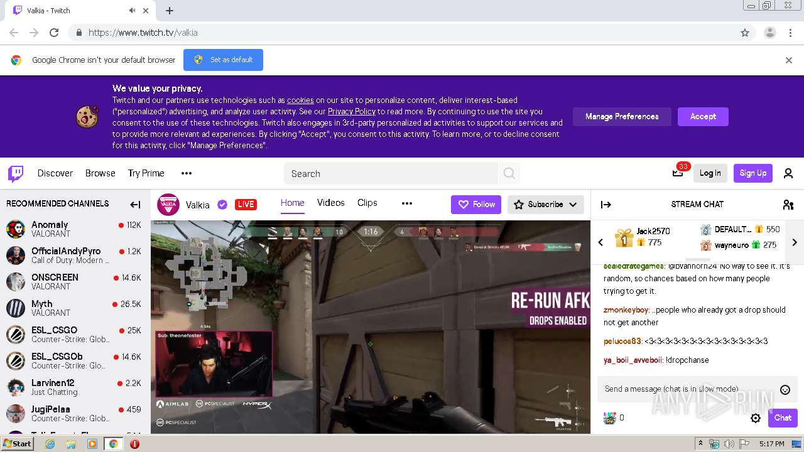Go back in browser history
This screenshot has height=452, width=804.
coord(14,33)
